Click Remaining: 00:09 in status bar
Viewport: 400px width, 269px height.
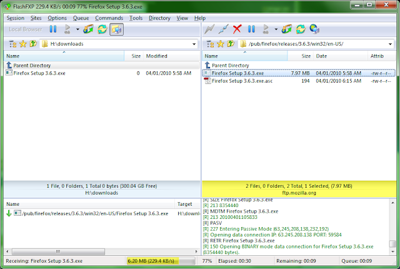click(x=296, y=261)
